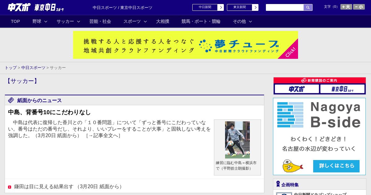
Task: Focus the header search input field
Action: (x=285, y=7)
